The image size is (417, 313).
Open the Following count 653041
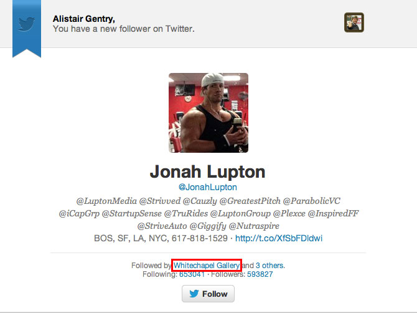point(192,274)
